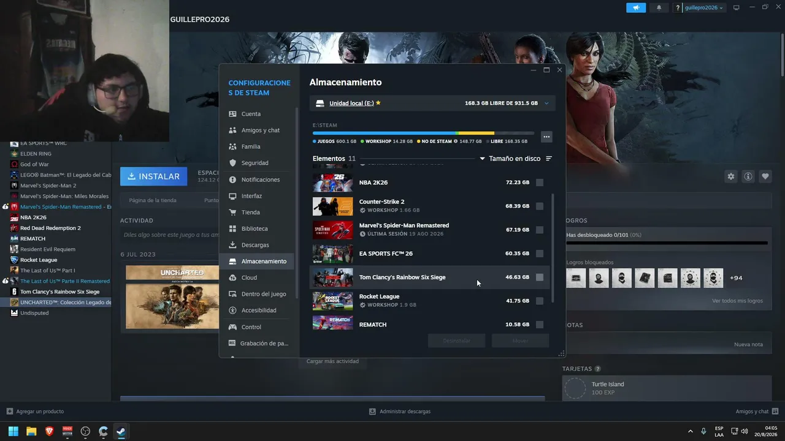The height and width of the screenshot is (441, 785).
Task: Select Red Dead Redemption 2 in the library
Action: [x=50, y=228]
